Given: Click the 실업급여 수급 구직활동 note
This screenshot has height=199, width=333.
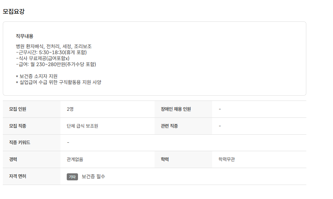Looking at the screenshot, I should pyautogui.click(x=59, y=82).
